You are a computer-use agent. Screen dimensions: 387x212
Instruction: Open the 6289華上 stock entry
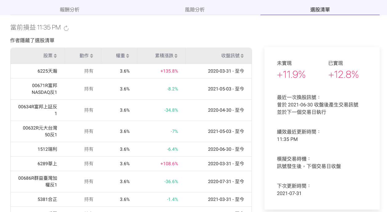pos(47,164)
